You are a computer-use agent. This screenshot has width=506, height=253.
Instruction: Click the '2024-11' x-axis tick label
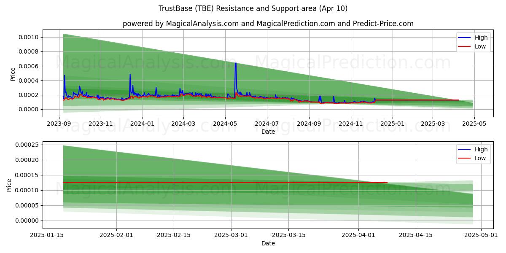(x=350, y=124)
